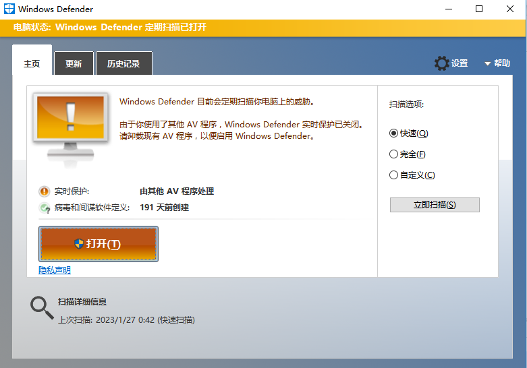Open the 更新 tab

(74, 63)
